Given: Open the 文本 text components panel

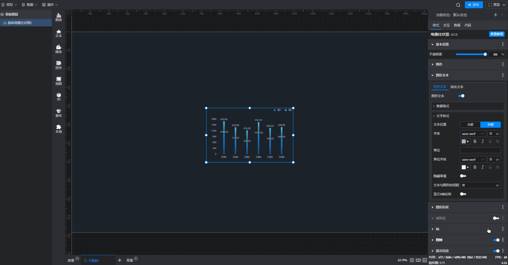Looking at the screenshot, I should click(59, 33).
